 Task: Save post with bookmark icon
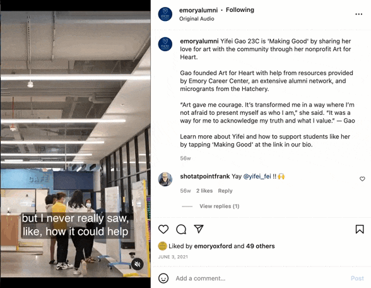tap(360, 229)
